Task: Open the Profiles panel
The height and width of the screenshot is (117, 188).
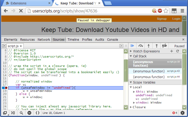Action: pyautogui.click(x=87, y=39)
